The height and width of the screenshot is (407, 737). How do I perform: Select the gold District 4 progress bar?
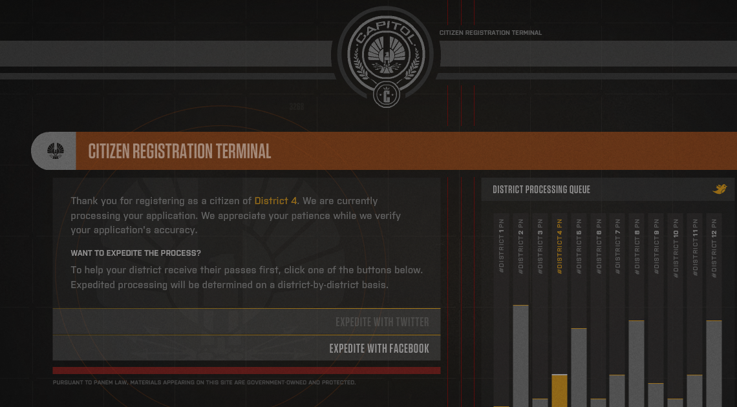pyautogui.click(x=560, y=388)
